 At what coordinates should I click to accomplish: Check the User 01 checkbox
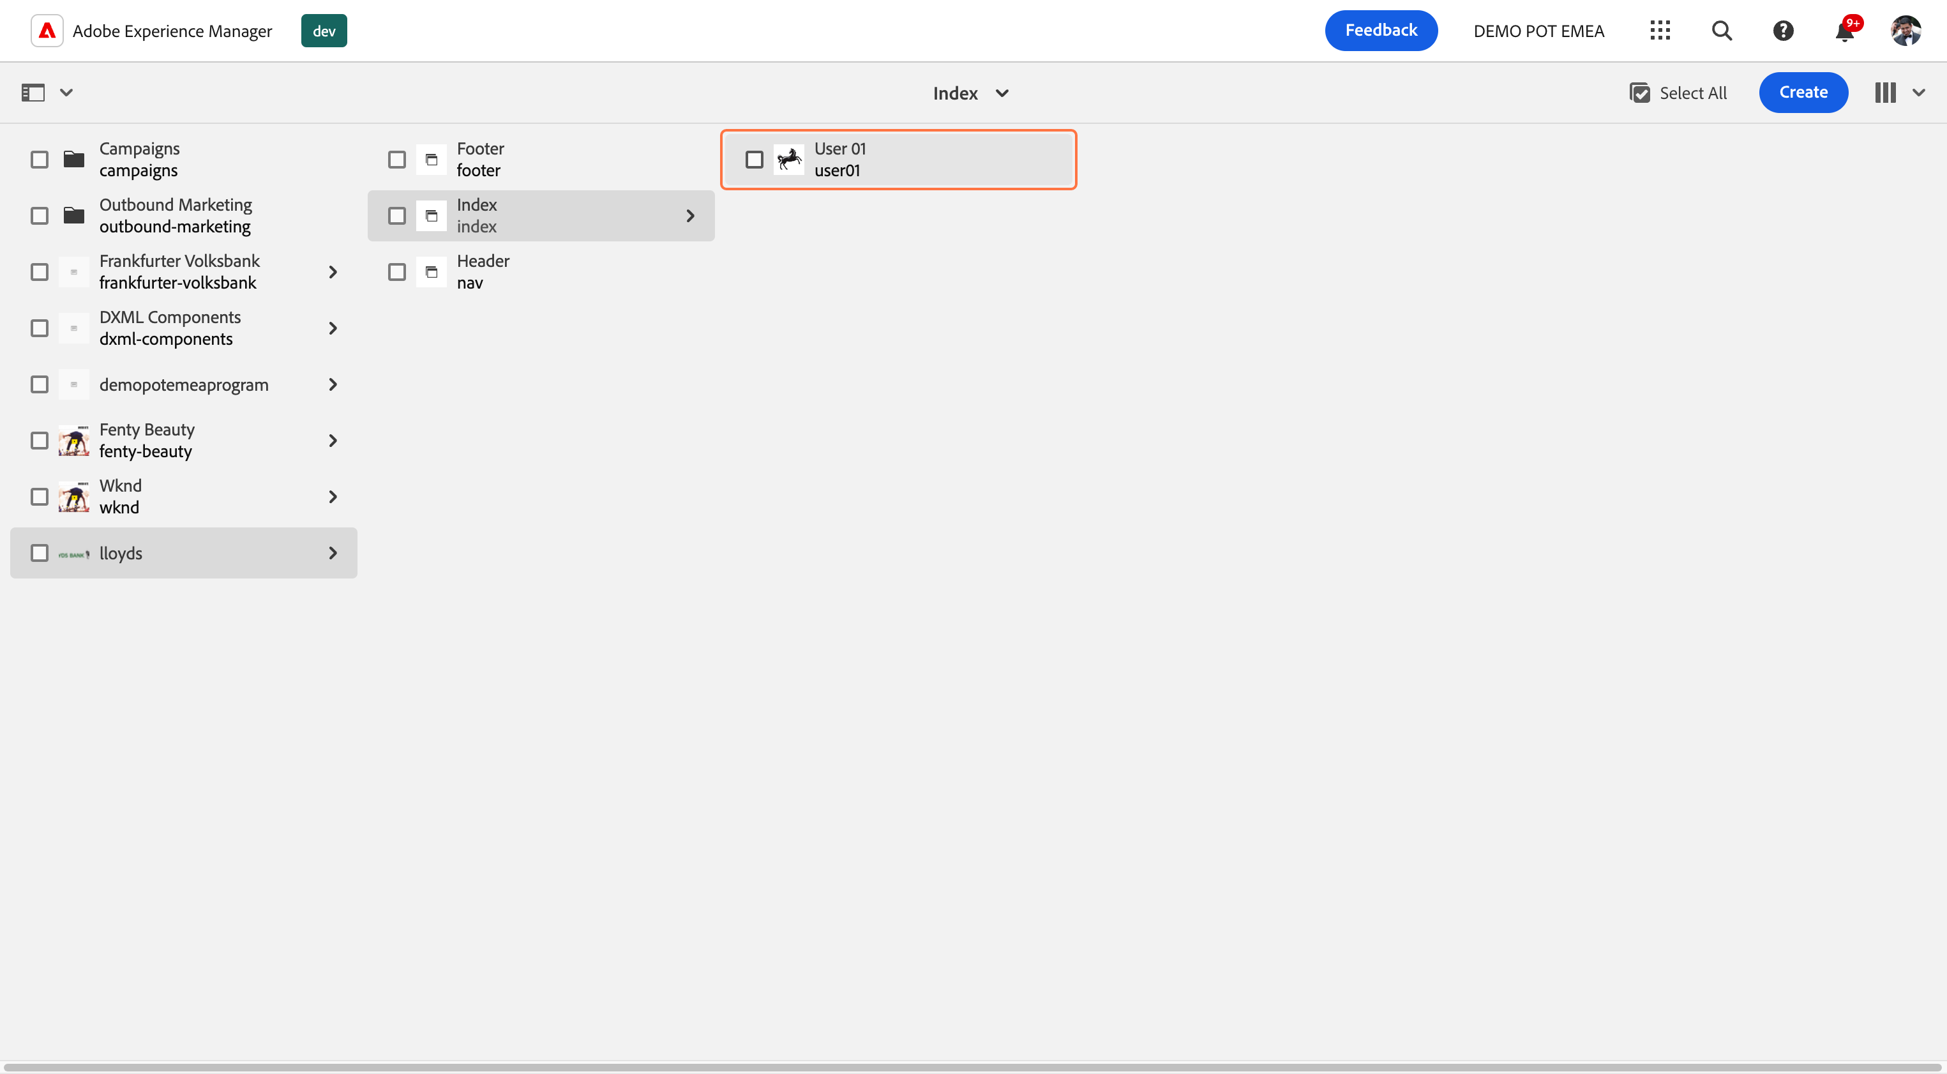click(x=755, y=160)
